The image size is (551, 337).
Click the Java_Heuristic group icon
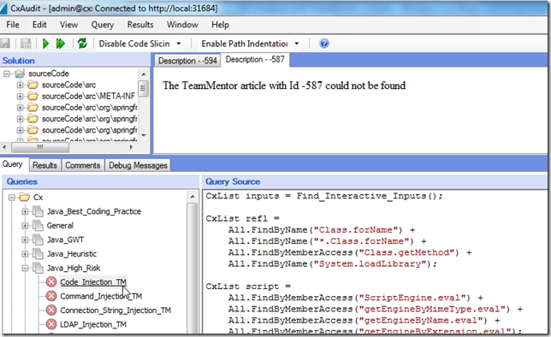(x=38, y=254)
